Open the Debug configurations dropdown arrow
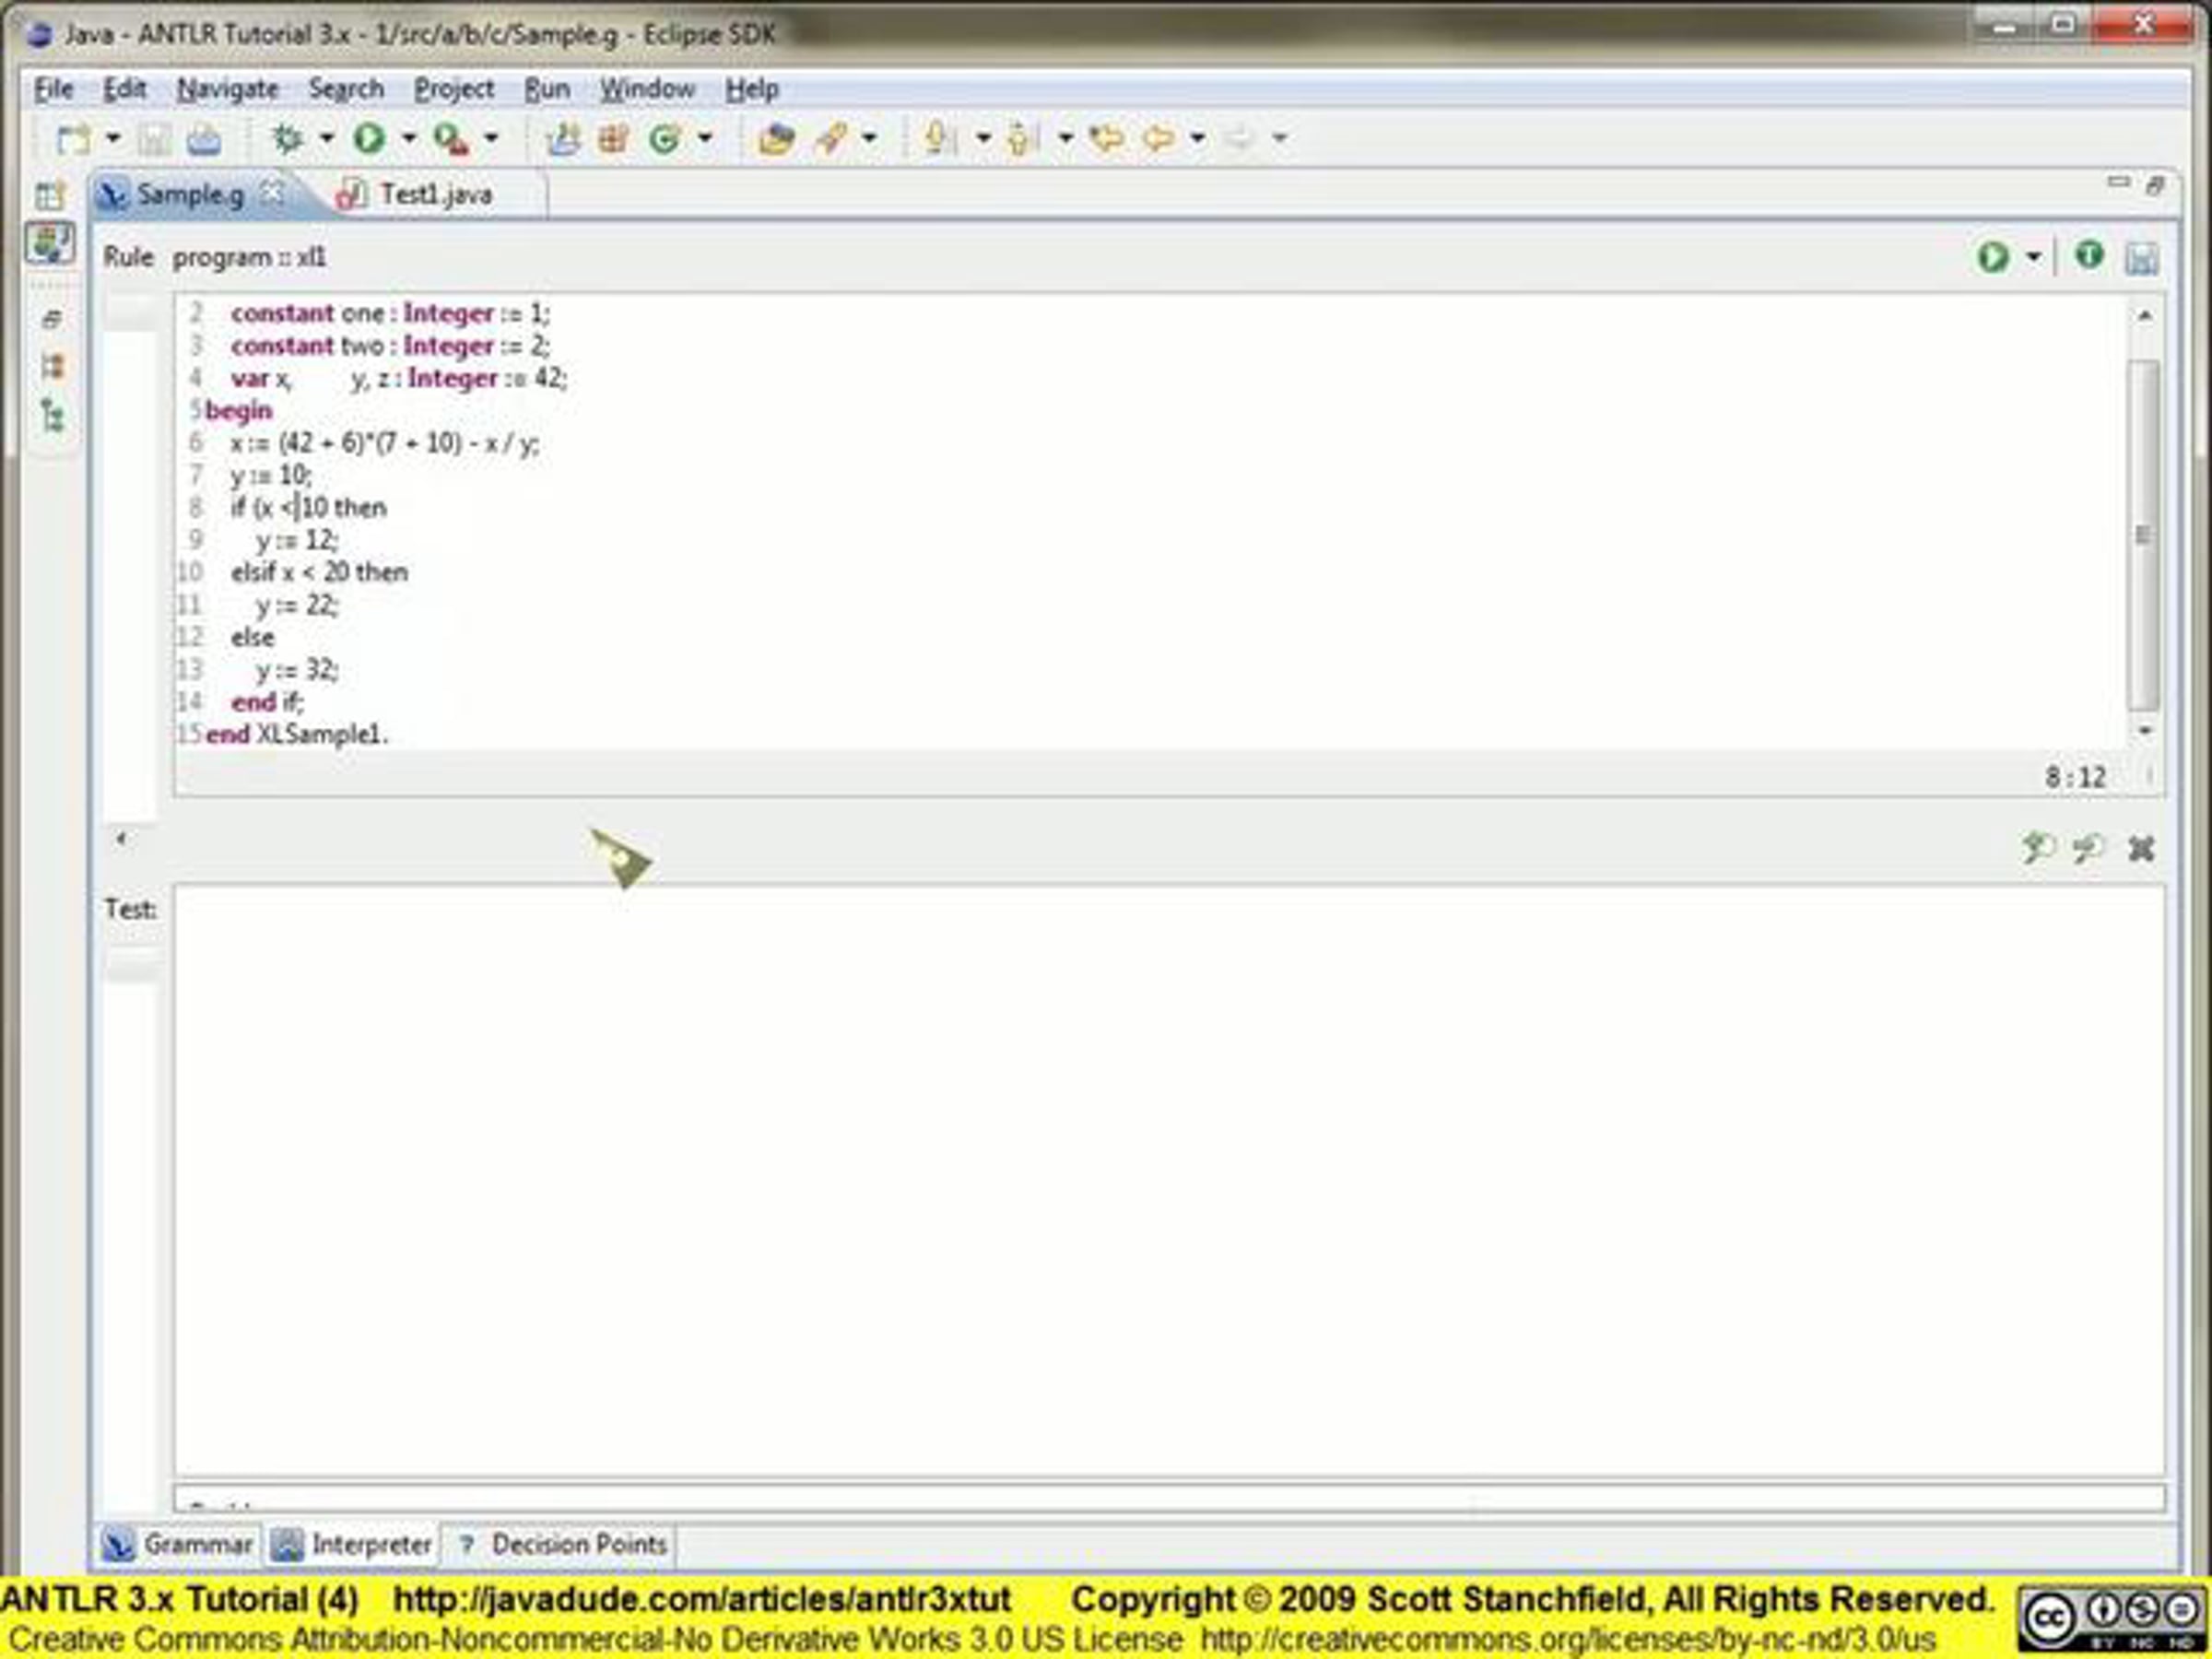Image resolution: width=2212 pixels, height=1659 pixels. [x=326, y=138]
